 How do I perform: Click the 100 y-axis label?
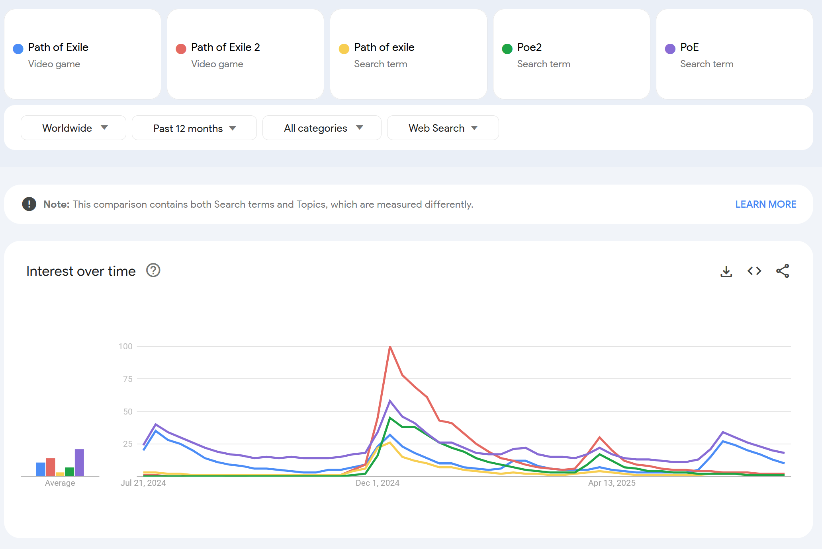click(x=125, y=347)
